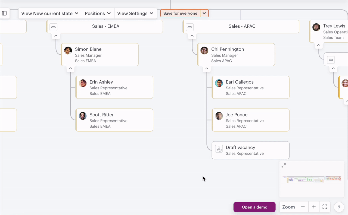Screen dimensions: 348x215
Task: Click the Save for everyone button
Action: pyautogui.click(x=180, y=13)
